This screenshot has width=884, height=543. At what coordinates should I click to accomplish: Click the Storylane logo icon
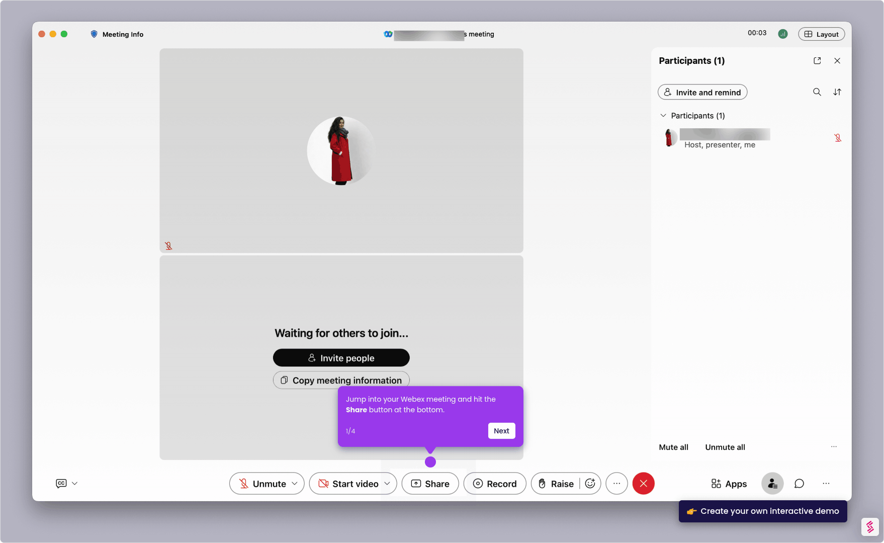[870, 527]
